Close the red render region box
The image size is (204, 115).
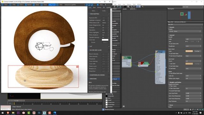77,67
